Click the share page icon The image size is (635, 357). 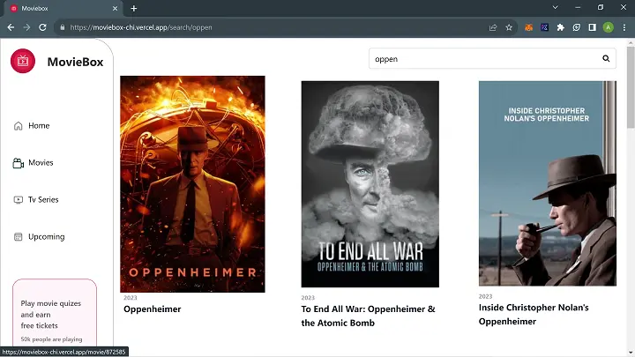pyautogui.click(x=493, y=27)
